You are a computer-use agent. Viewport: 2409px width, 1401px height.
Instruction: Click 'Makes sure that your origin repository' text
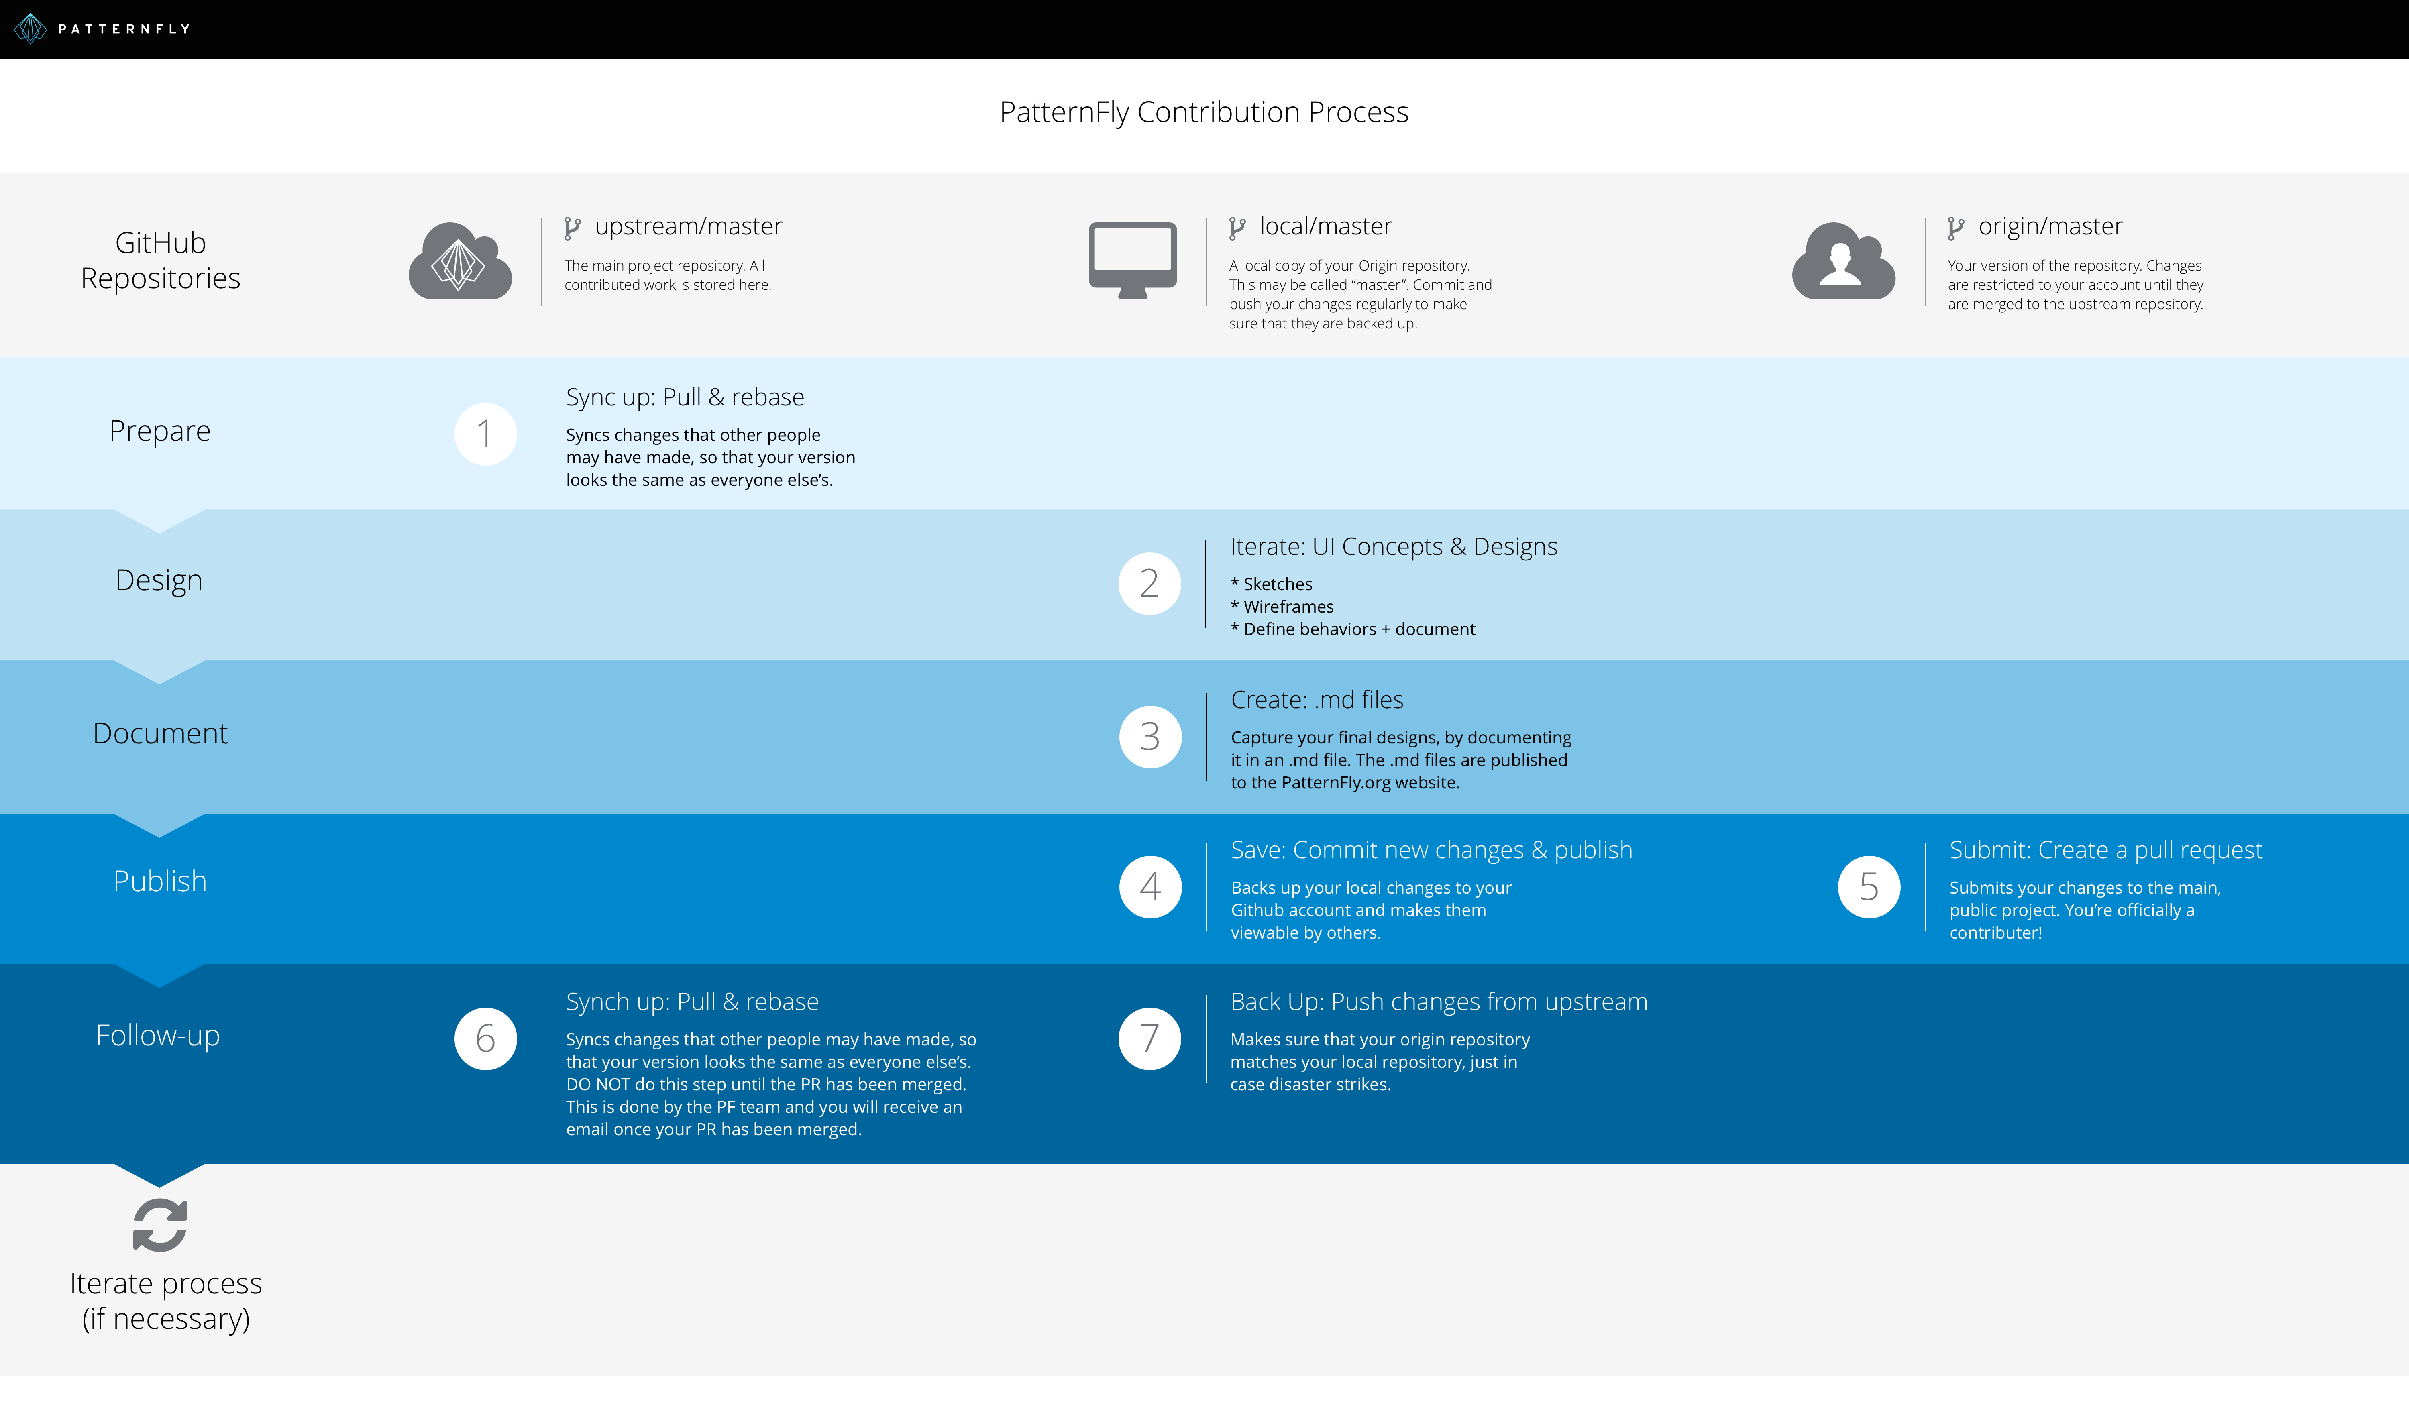[x=1380, y=1062]
